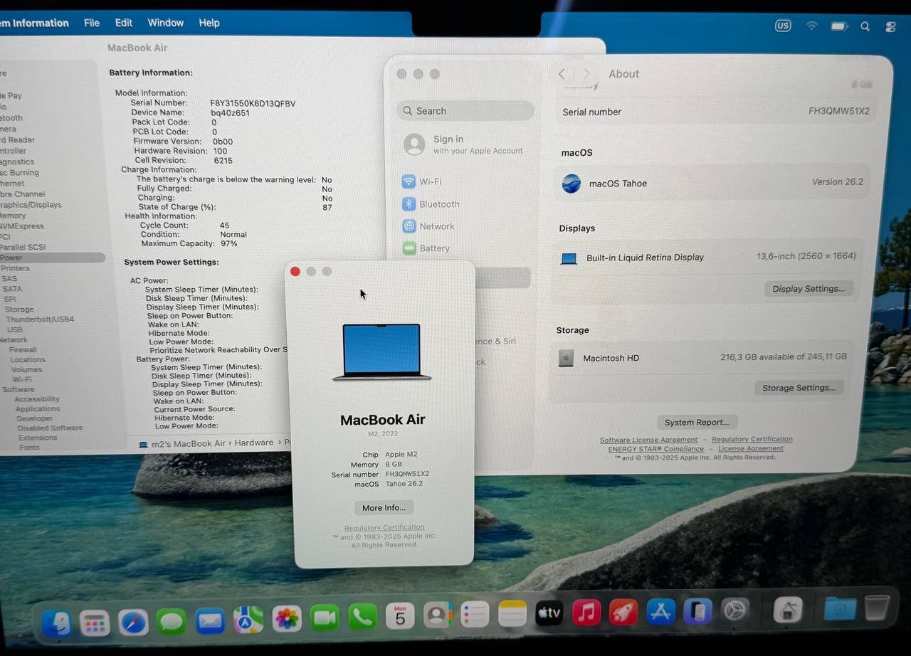Open the Edit menu

pos(124,23)
